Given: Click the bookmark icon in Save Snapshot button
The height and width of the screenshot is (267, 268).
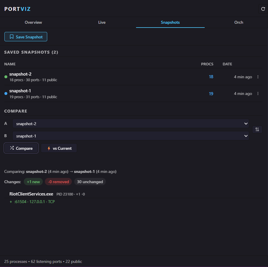Looking at the screenshot, I should pos(12,37).
